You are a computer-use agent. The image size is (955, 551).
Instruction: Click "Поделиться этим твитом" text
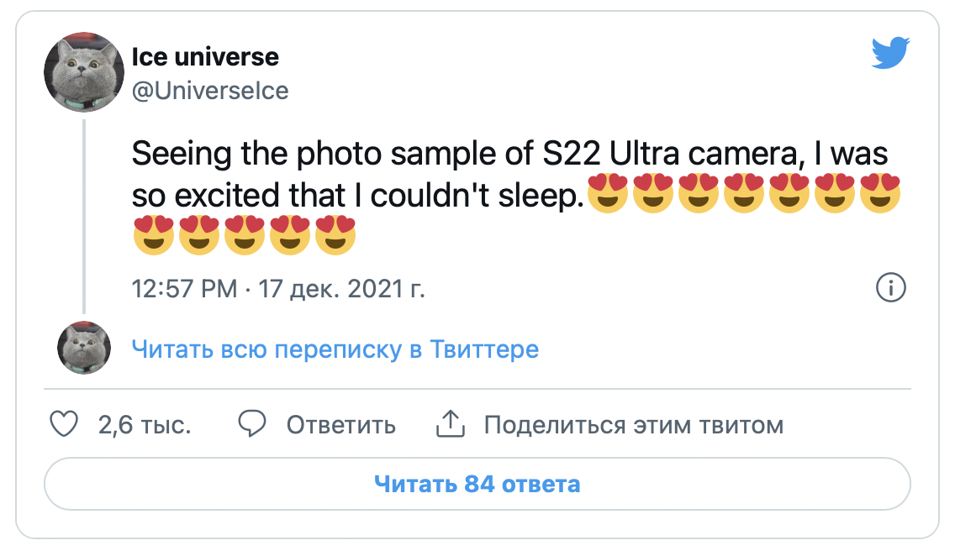point(633,425)
